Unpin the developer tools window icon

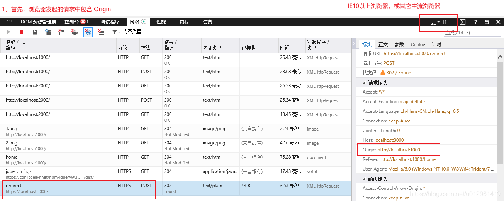point(487,22)
